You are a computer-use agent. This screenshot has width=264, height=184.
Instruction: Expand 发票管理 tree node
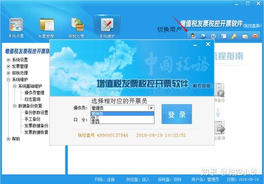coord(8,66)
